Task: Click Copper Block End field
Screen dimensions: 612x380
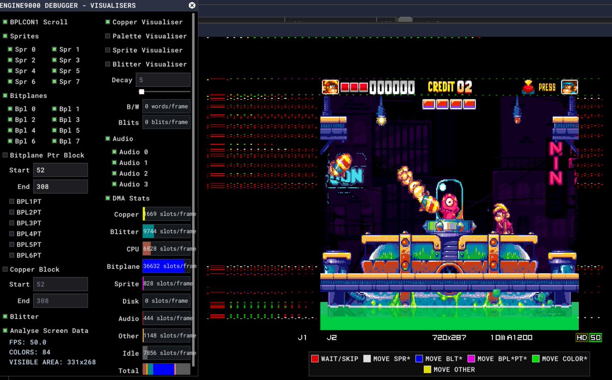Action: [60, 301]
